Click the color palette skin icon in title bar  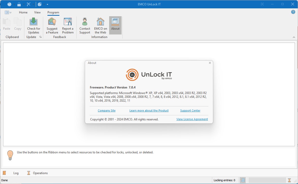[40, 4]
